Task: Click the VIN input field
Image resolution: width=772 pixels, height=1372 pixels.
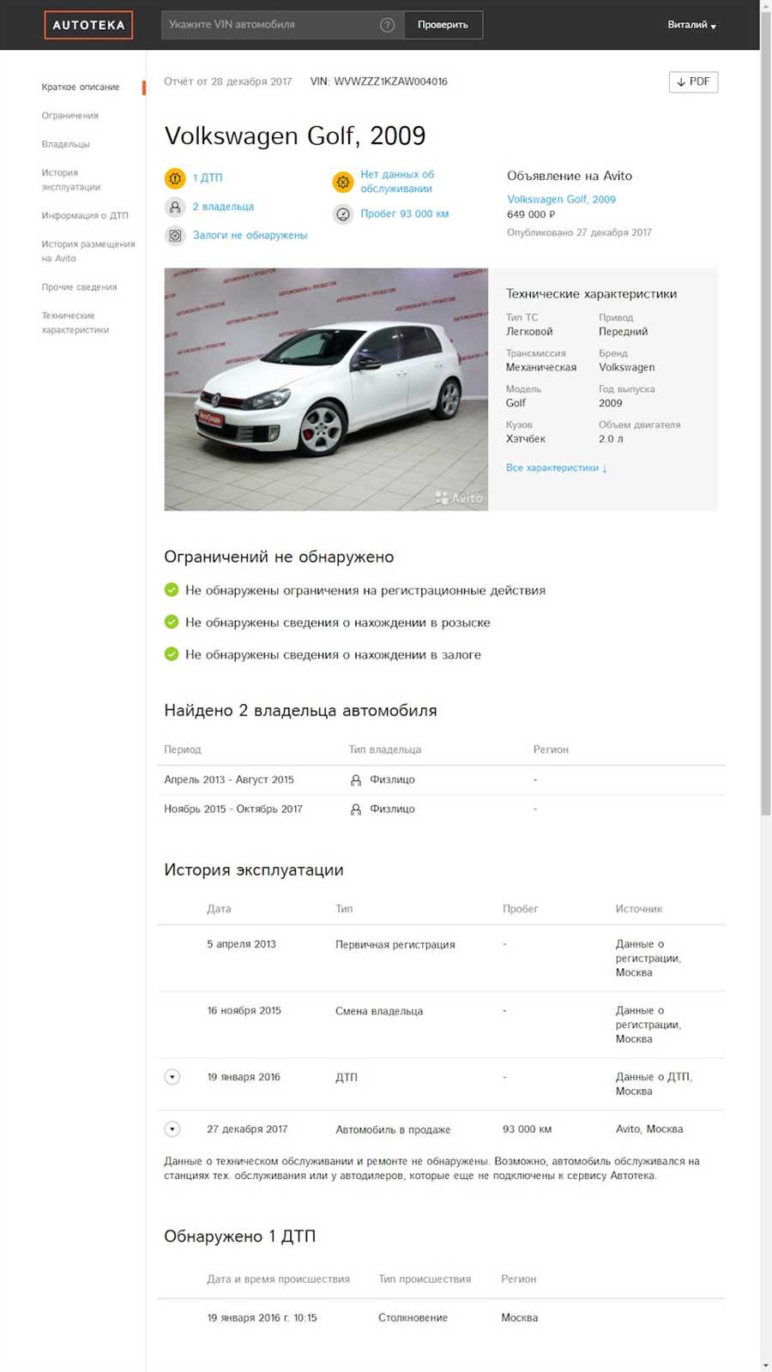Action: pos(270,25)
